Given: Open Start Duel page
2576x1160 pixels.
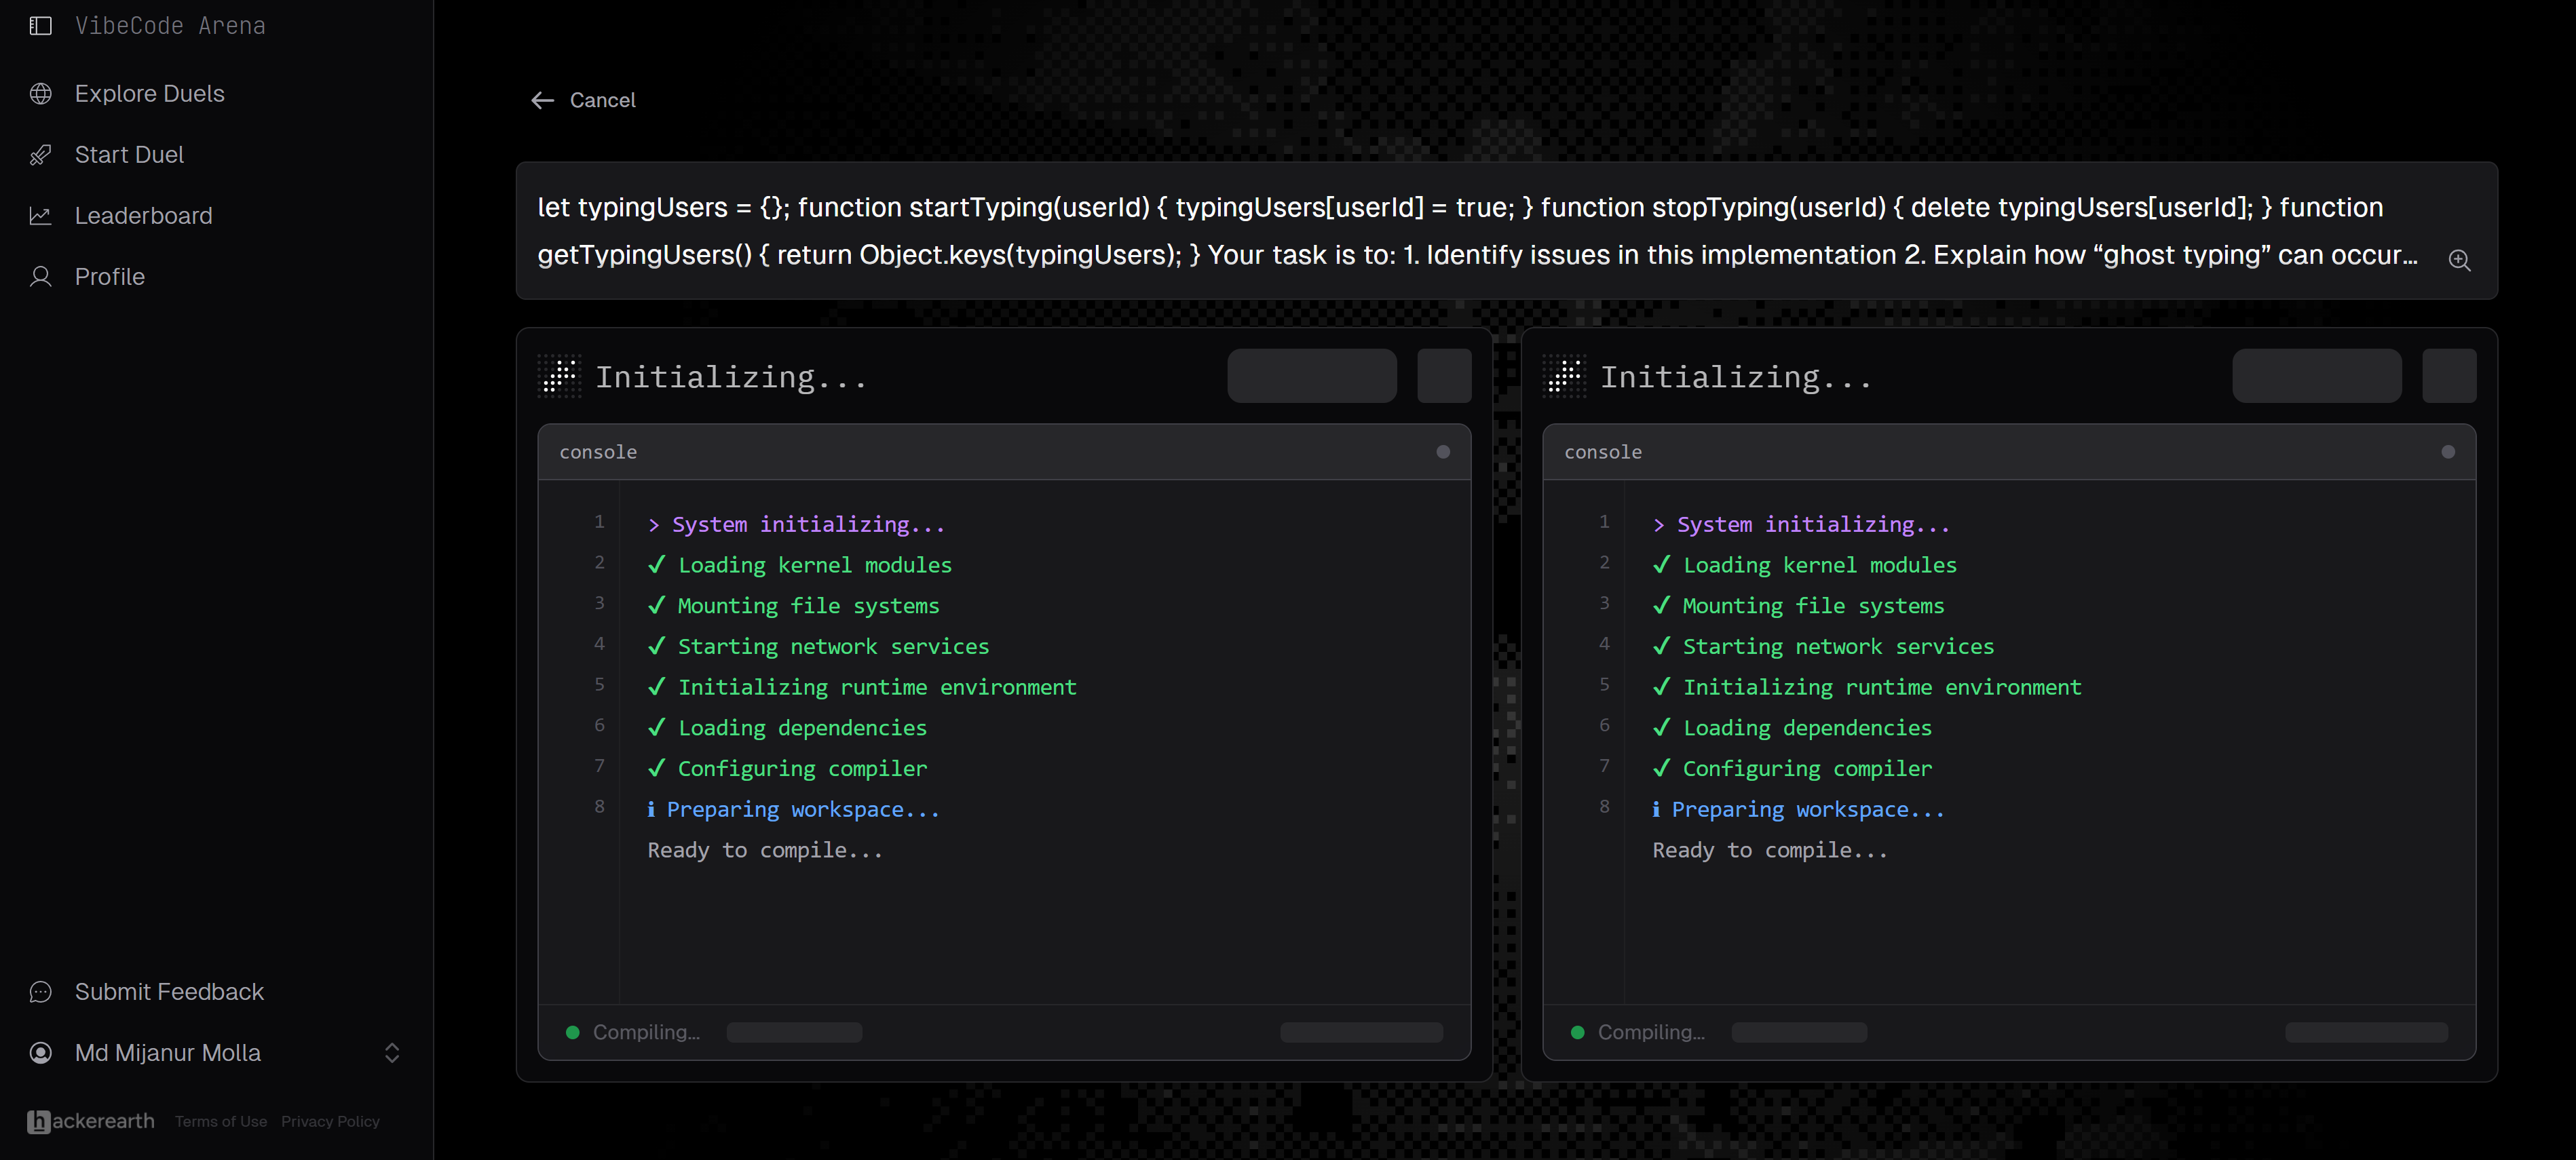Looking at the screenshot, I should point(130,155).
